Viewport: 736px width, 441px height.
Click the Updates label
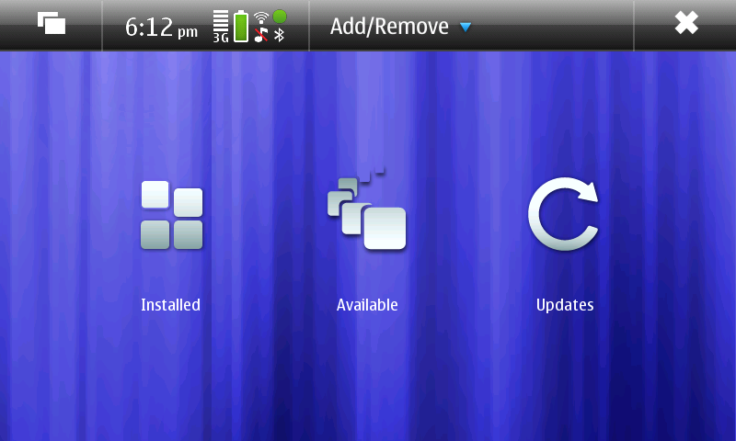tap(565, 306)
